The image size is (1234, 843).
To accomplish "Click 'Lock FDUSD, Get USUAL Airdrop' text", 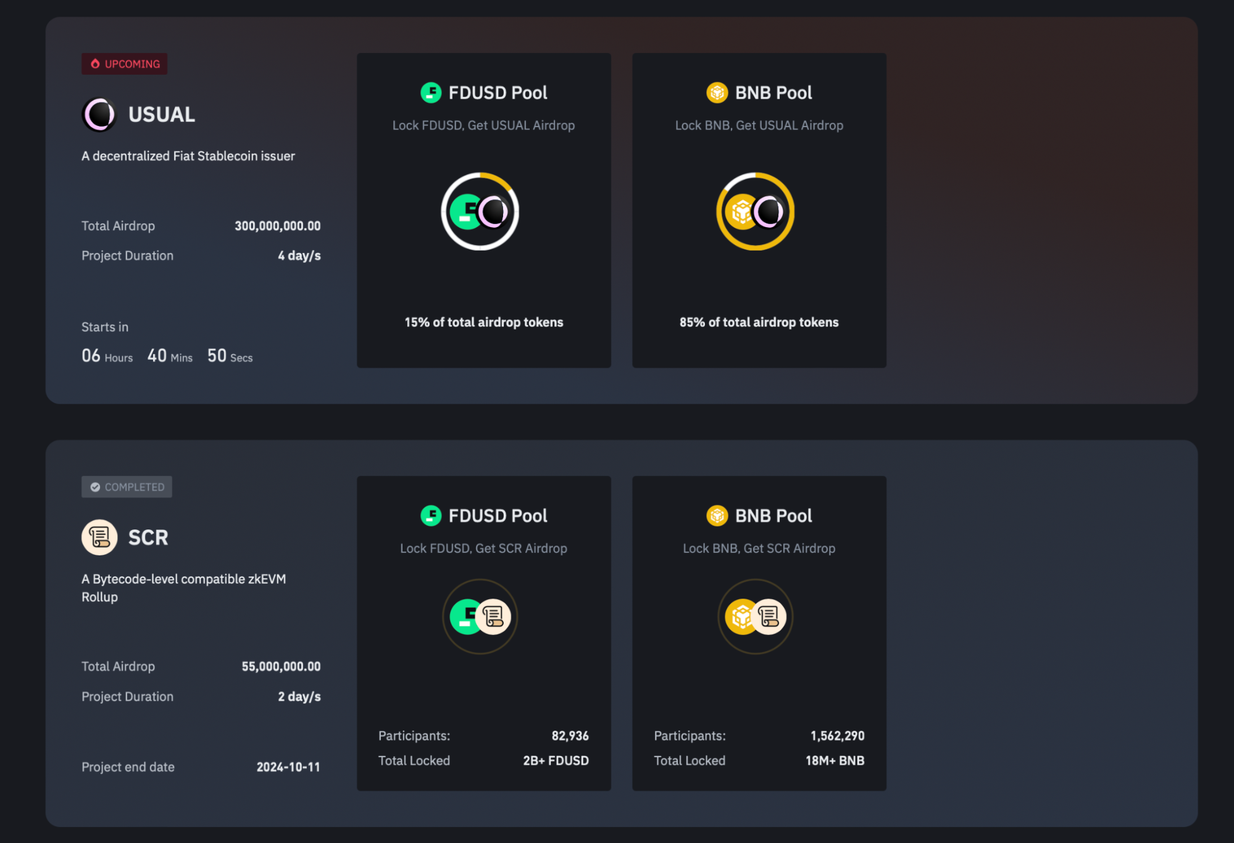I will pos(484,125).
